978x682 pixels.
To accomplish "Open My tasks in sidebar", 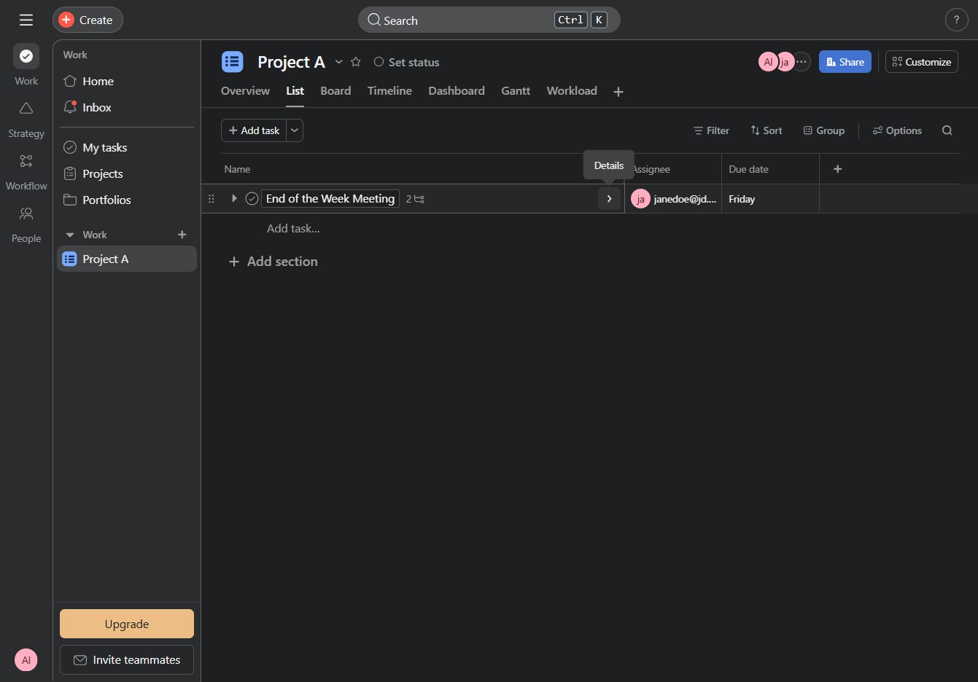I will 127,147.
